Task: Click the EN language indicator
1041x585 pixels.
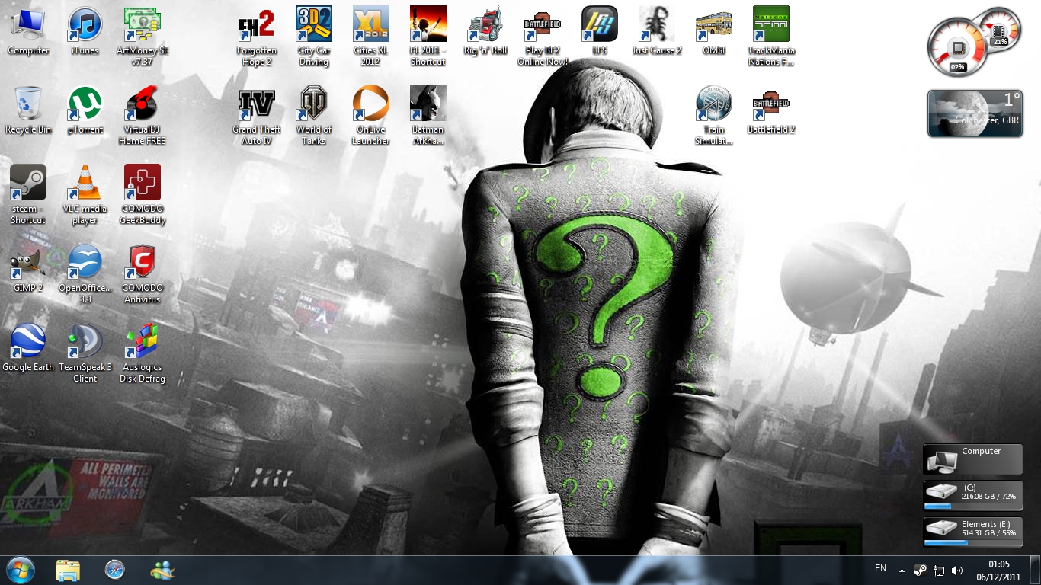Action: (x=880, y=569)
